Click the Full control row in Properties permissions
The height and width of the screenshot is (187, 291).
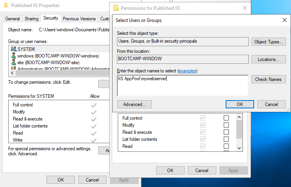(x=59, y=105)
